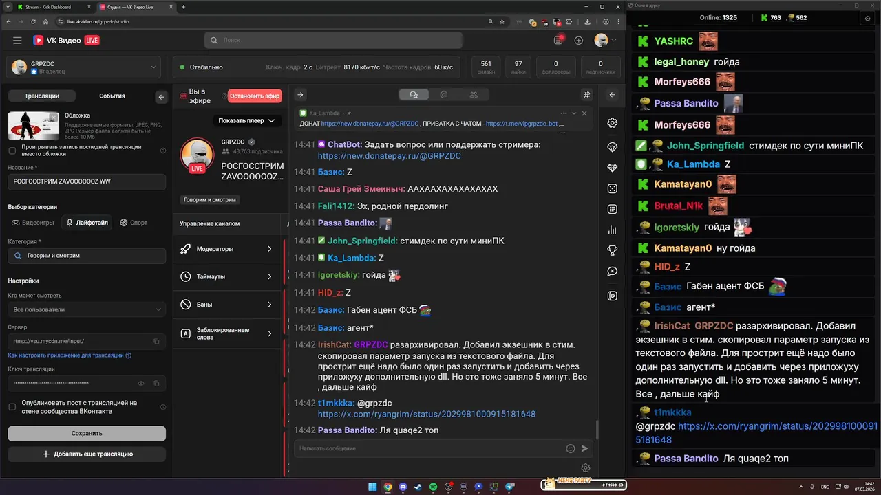Viewport: 881px width, 495px height.
Task: Click the bottom panel icon in side toolbar
Action: [x=612, y=296]
